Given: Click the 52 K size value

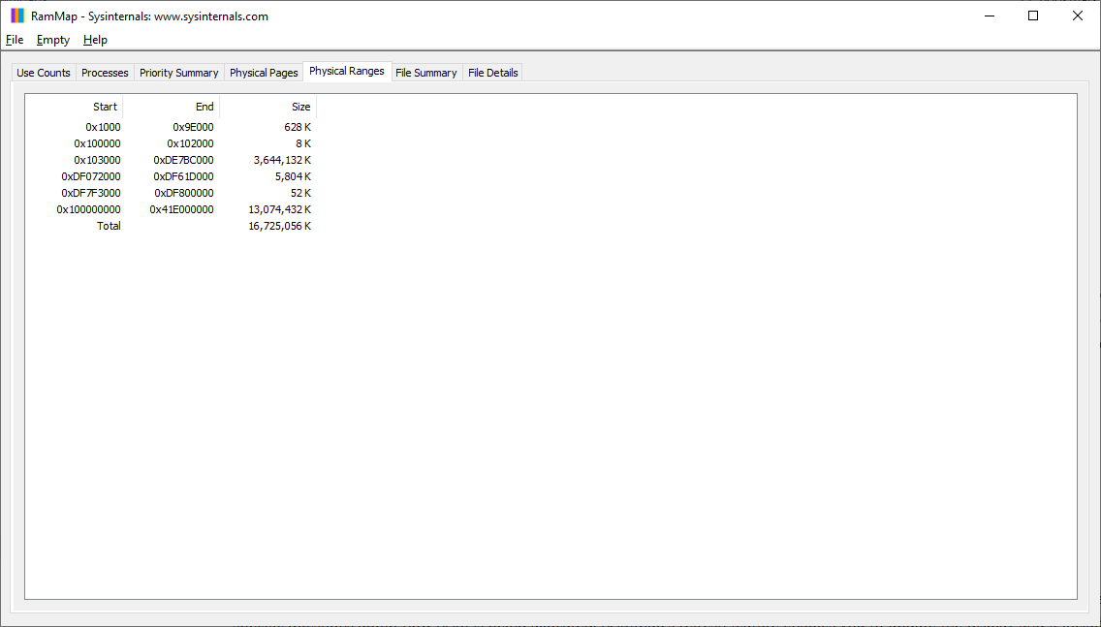Looking at the screenshot, I should click(x=300, y=193).
